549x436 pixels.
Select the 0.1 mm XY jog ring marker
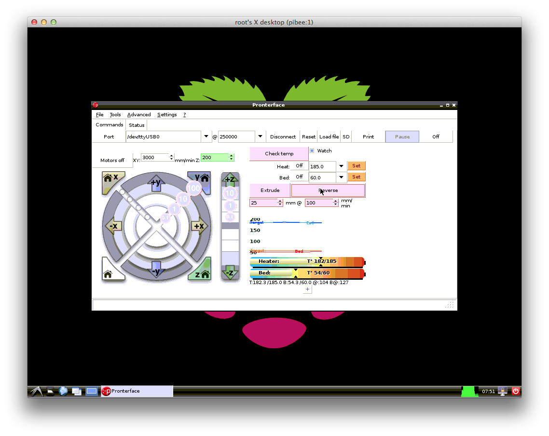click(x=165, y=218)
